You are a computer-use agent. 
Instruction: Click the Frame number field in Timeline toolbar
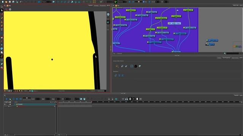(x=38, y=99)
